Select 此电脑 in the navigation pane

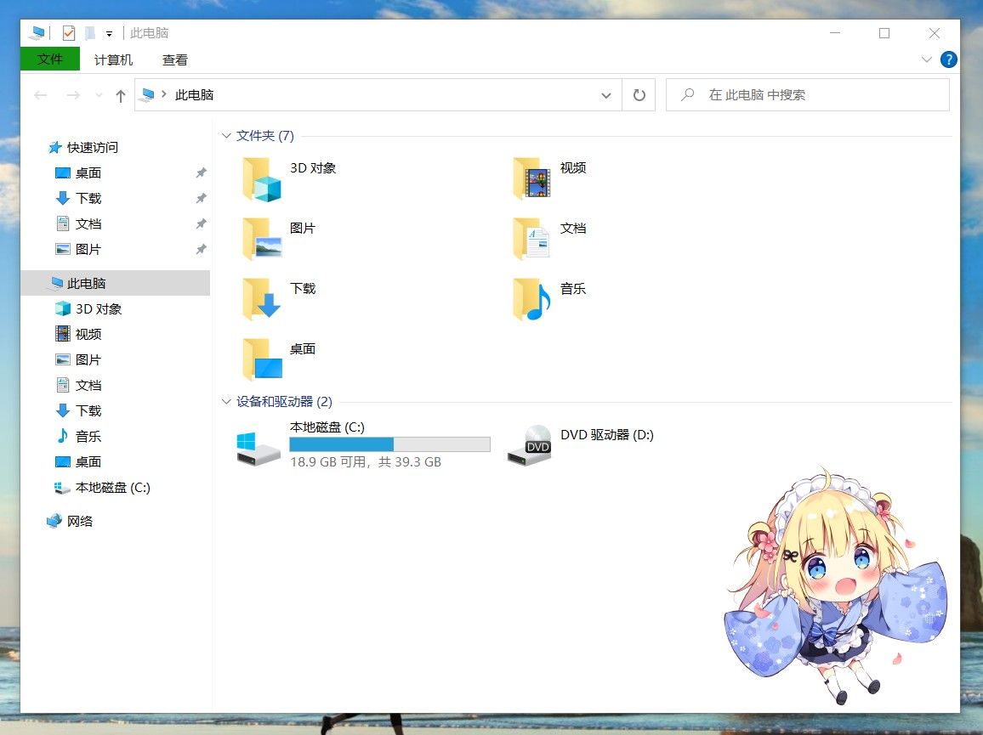[116, 283]
